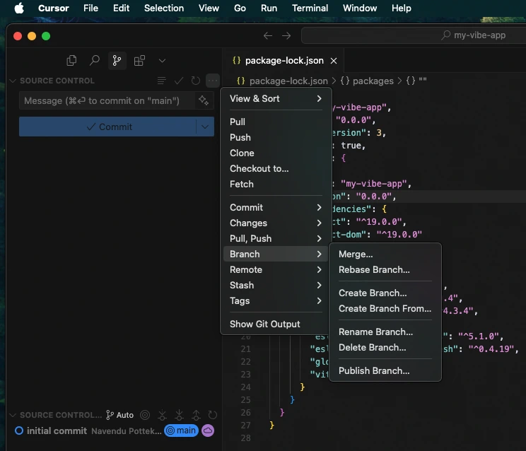Open the Cursor app menu

coord(53,8)
